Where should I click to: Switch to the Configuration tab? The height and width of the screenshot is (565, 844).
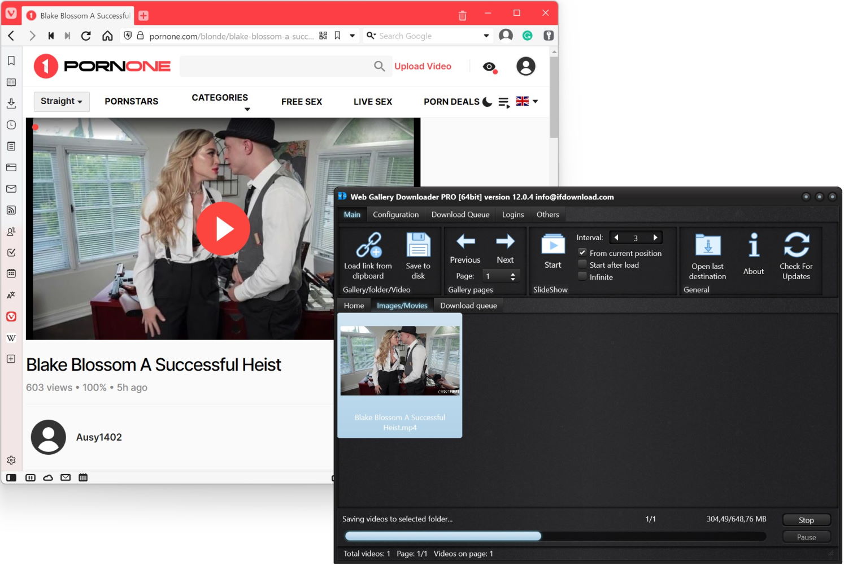coord(395,215)
